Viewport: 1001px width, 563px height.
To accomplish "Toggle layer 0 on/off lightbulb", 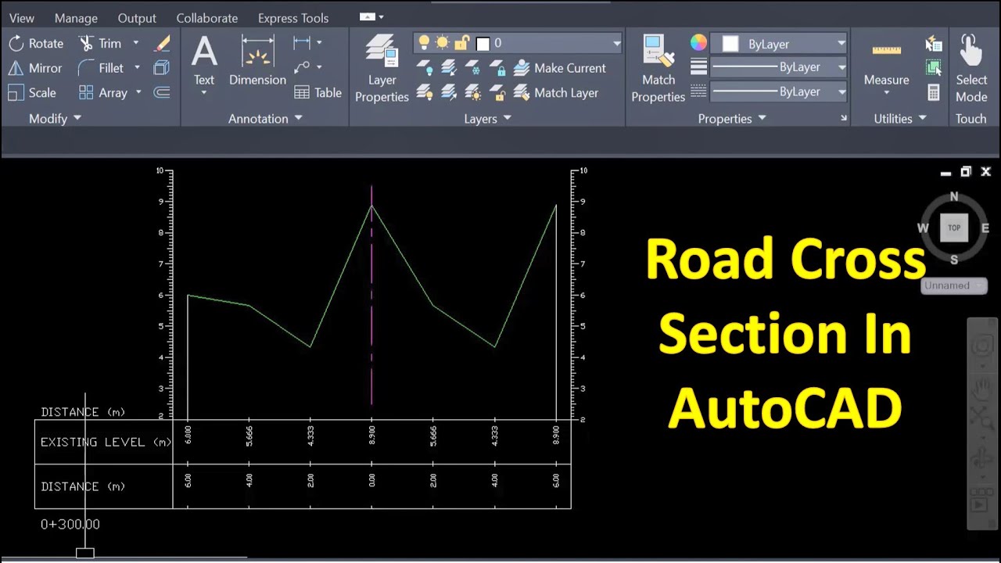I will [x=424, y=43].
